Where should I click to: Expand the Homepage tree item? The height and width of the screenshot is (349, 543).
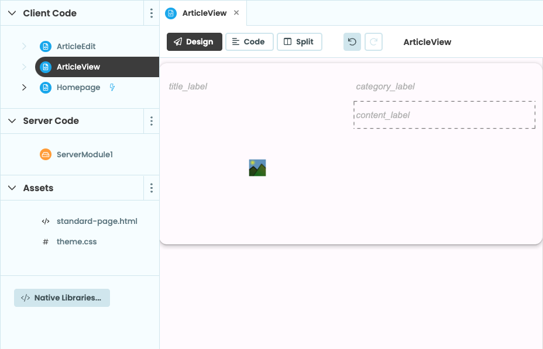(x=24, y=87)
